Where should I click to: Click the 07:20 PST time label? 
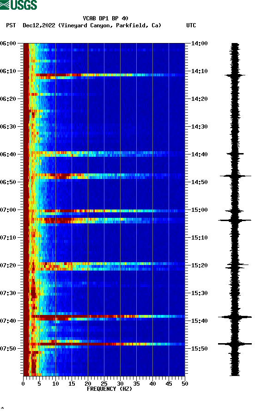pyautogui.click(x=8, y=265)
